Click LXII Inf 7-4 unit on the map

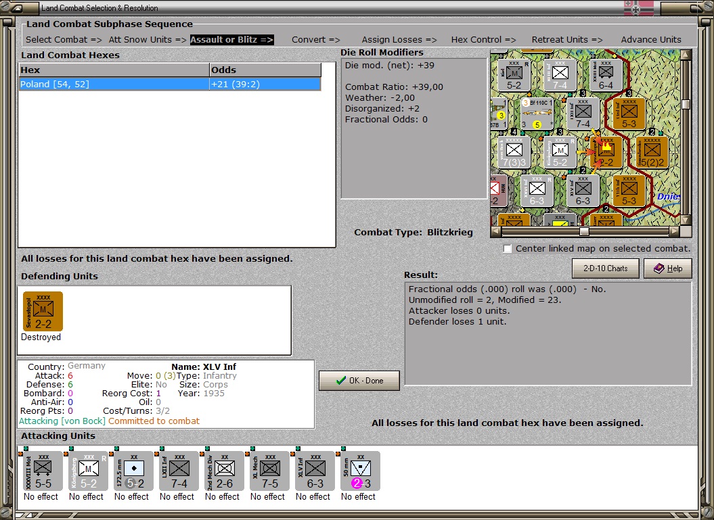point(583,114)
